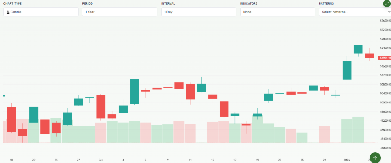This screenshot has height=163, width=391.
Task: Expand the Select patterns chevron
Action: [x=389, y=12]
